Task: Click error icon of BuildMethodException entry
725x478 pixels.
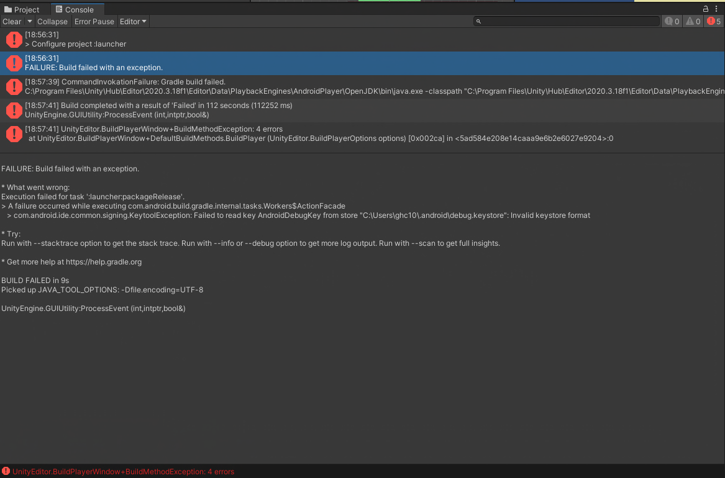Action: tap(14, 134)
